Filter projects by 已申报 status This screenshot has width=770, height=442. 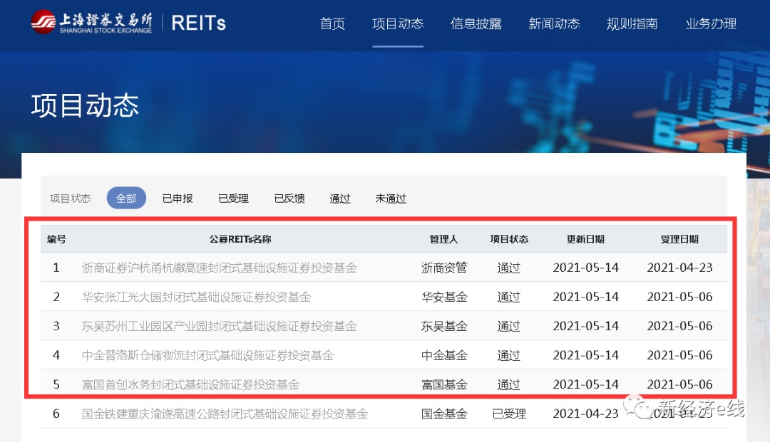point(178,199)
